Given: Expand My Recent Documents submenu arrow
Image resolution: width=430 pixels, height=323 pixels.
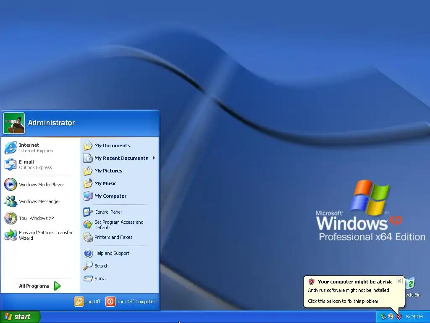Looking at the screenshot, I should point(154,158).
